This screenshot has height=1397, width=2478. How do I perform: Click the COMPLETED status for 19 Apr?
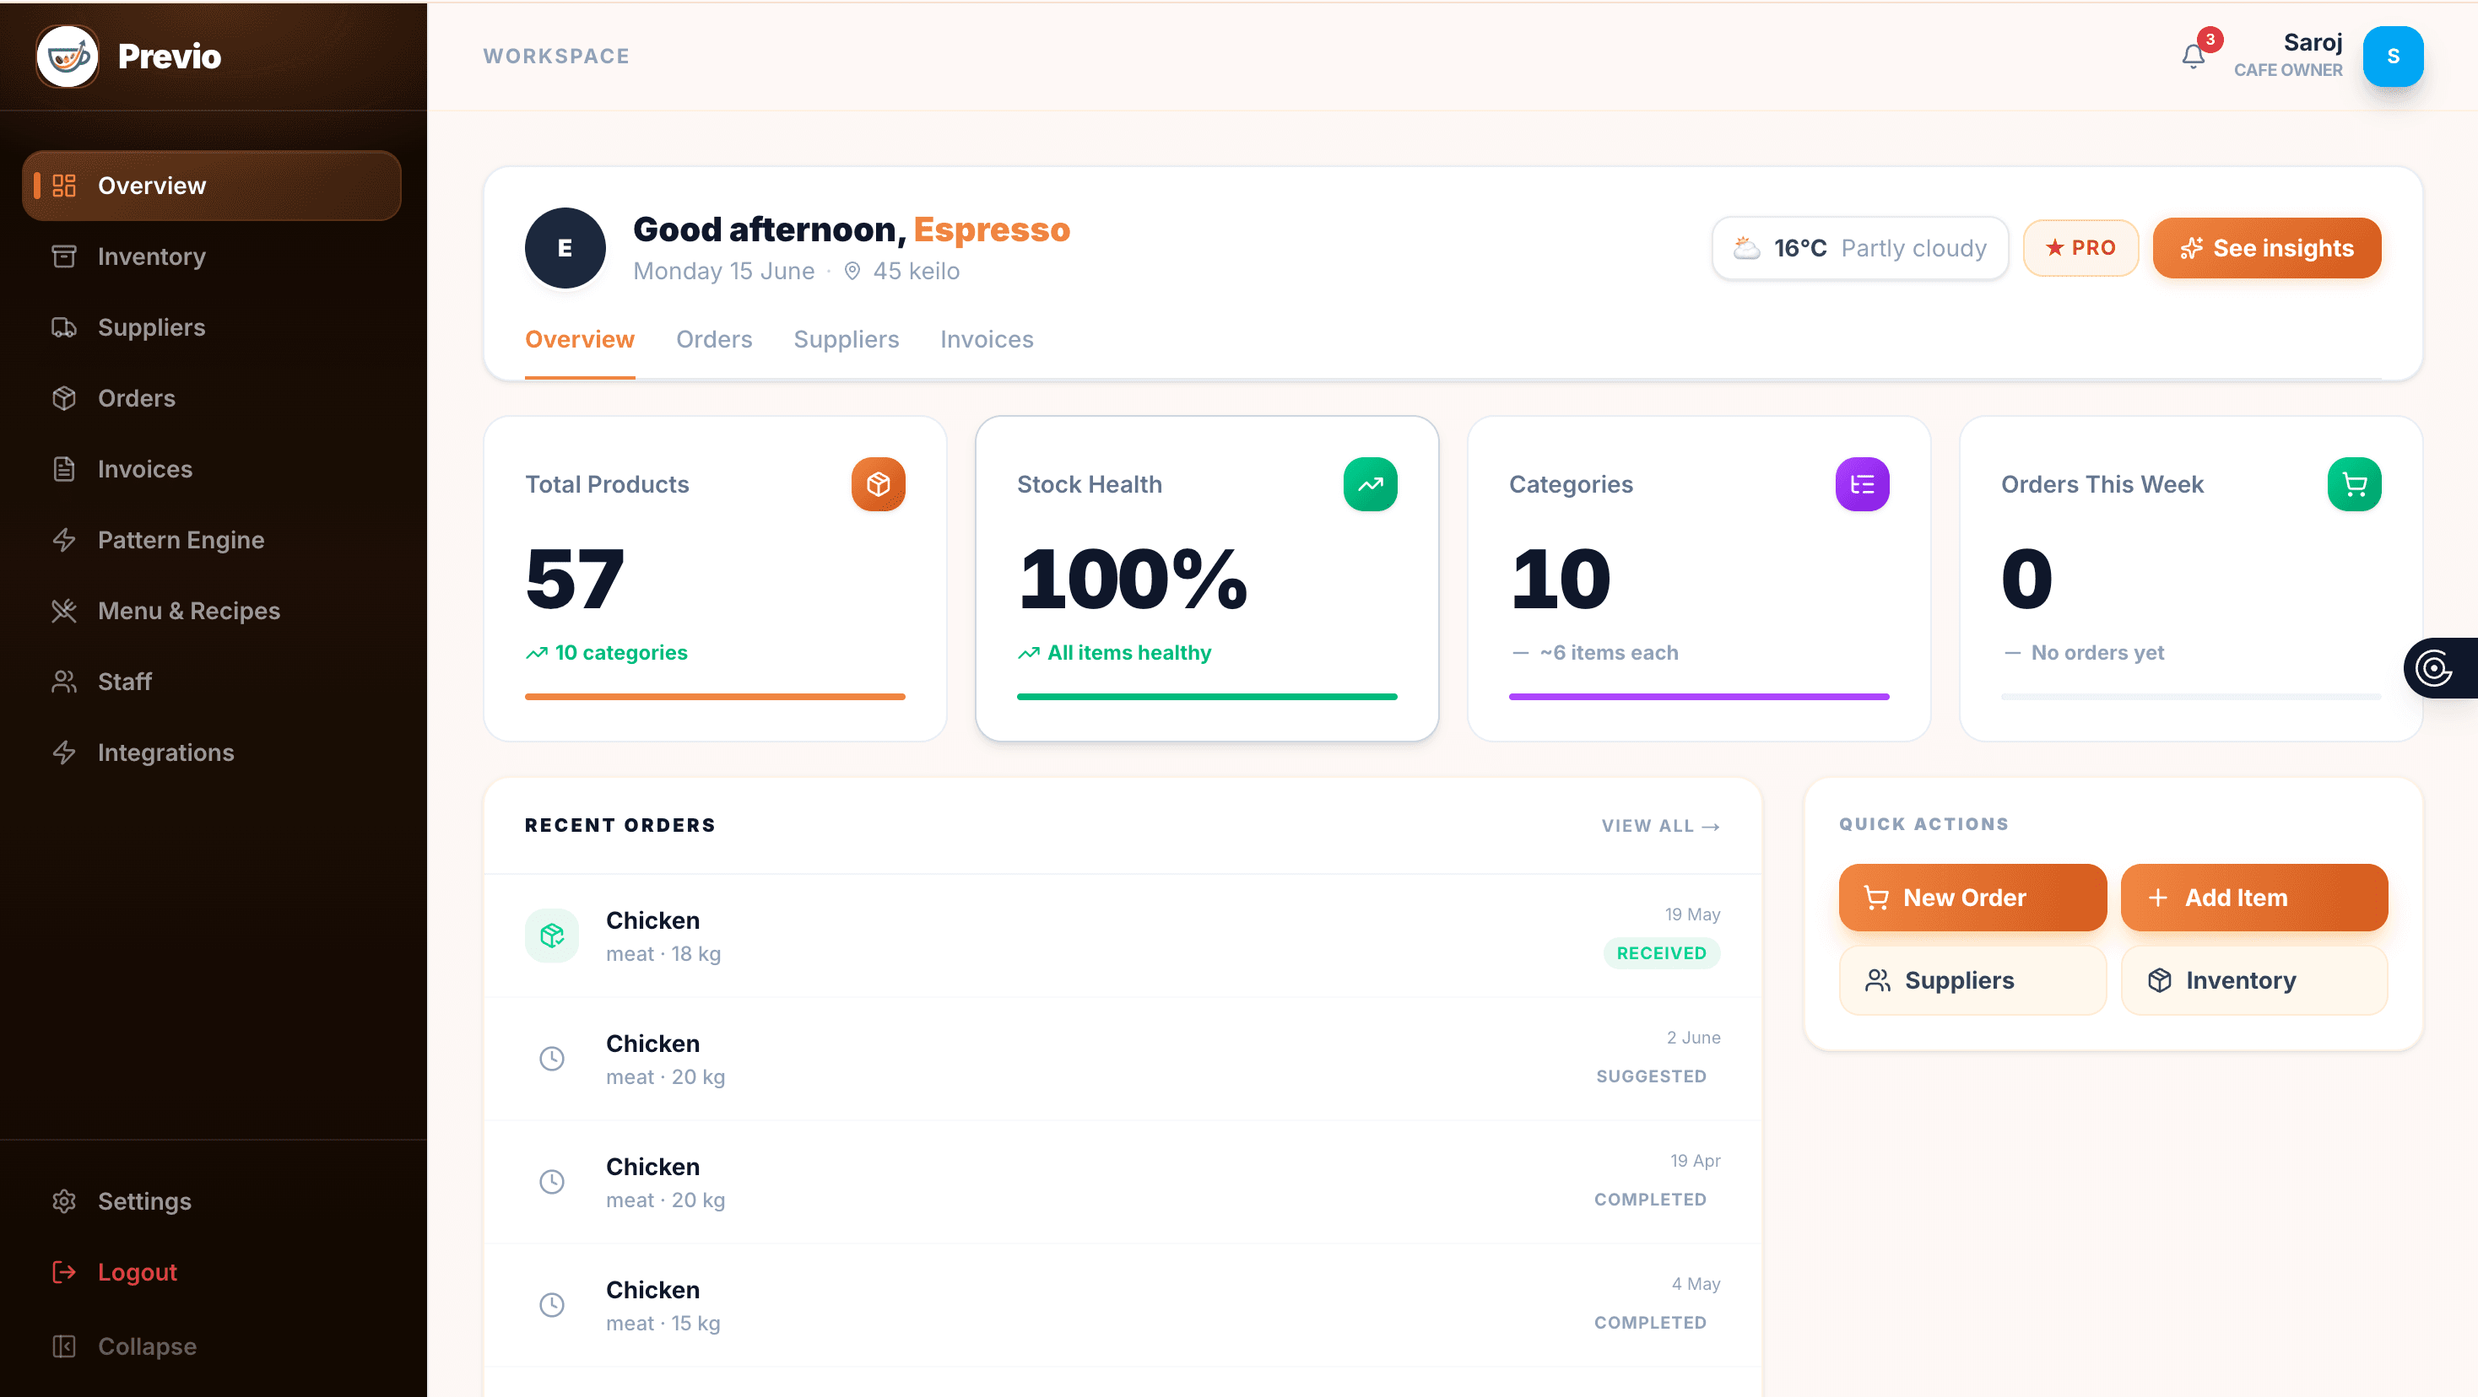pos(1650,1199)
